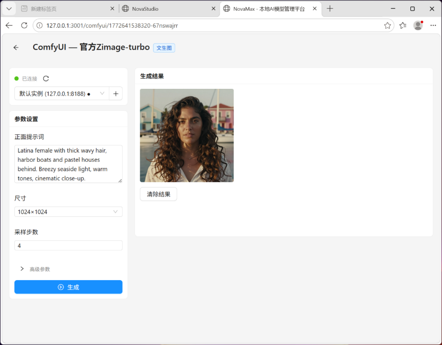Reload the browser page

tap(24, 26)
